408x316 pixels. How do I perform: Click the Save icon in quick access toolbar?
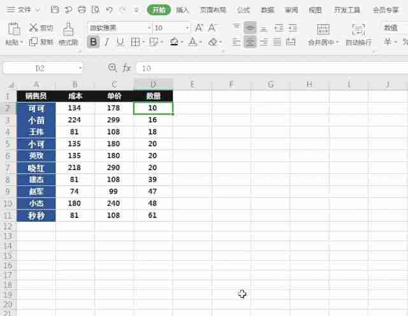coord(55,10)
